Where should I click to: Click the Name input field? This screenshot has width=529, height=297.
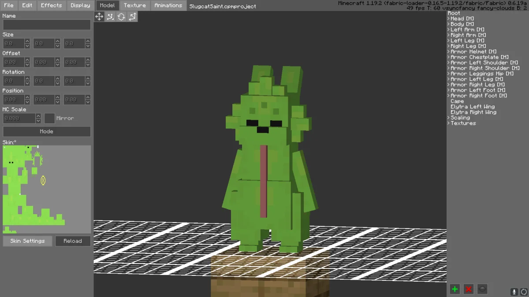pos(47,25)
